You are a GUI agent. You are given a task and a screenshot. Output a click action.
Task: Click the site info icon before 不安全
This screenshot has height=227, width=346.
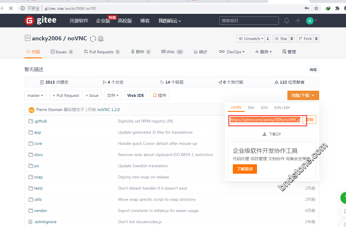pyautogui.click(x=22, y=8)
